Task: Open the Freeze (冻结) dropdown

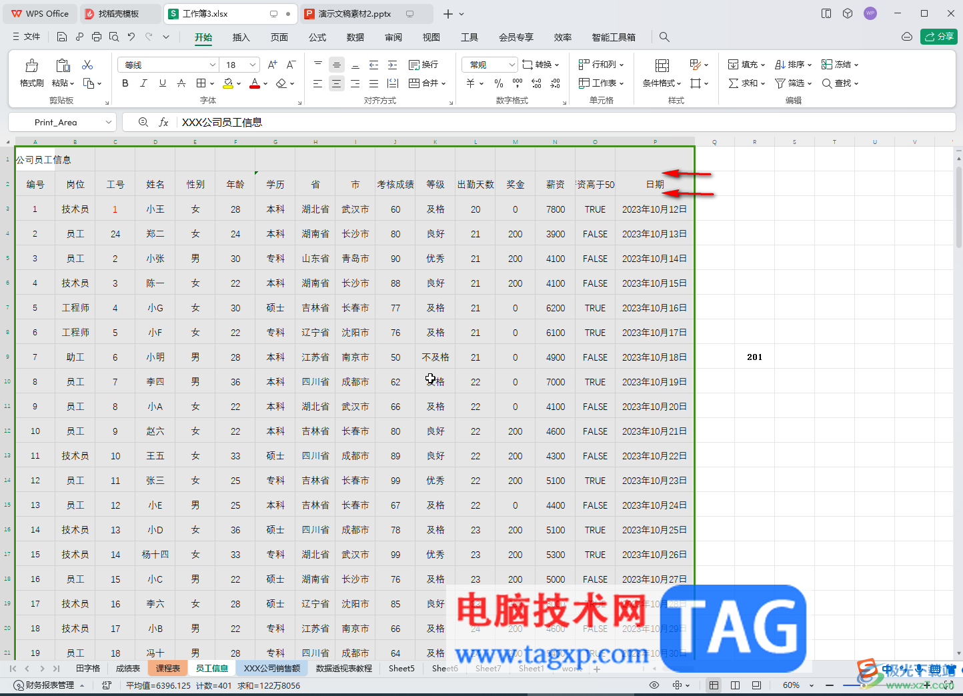Action: coord(840,65)
